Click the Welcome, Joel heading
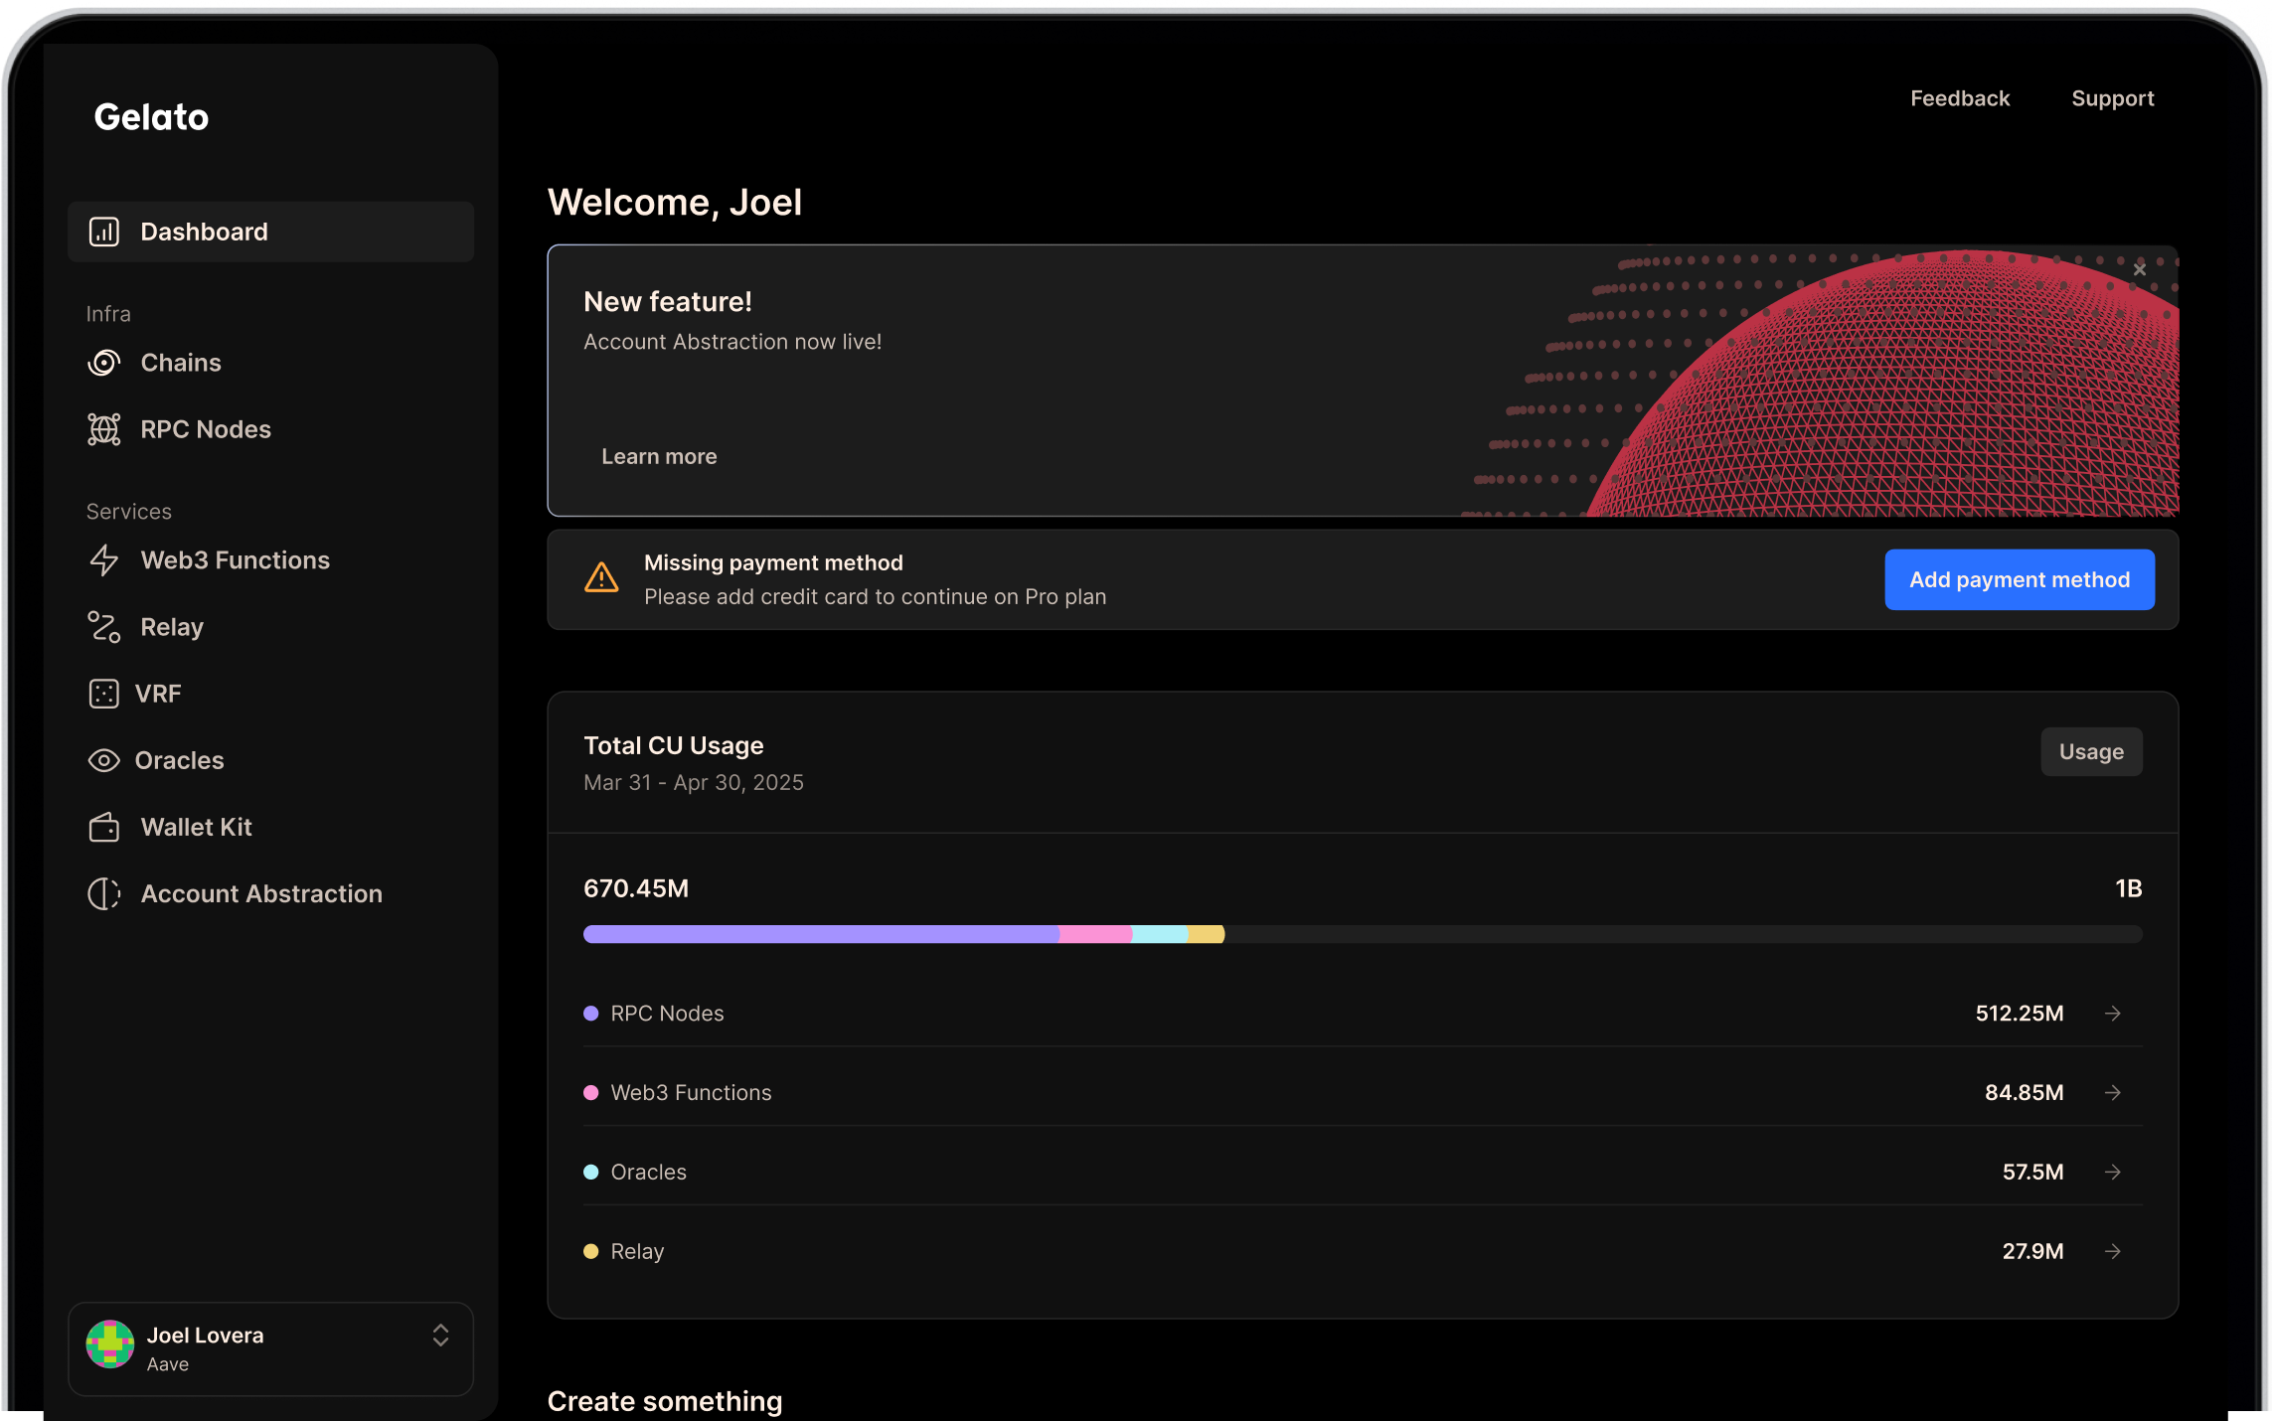The width and height of the screenshot is (2273, 1421). point(675,203)
